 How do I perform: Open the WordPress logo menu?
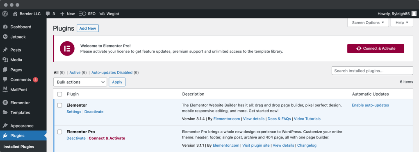tap(5, 13)
